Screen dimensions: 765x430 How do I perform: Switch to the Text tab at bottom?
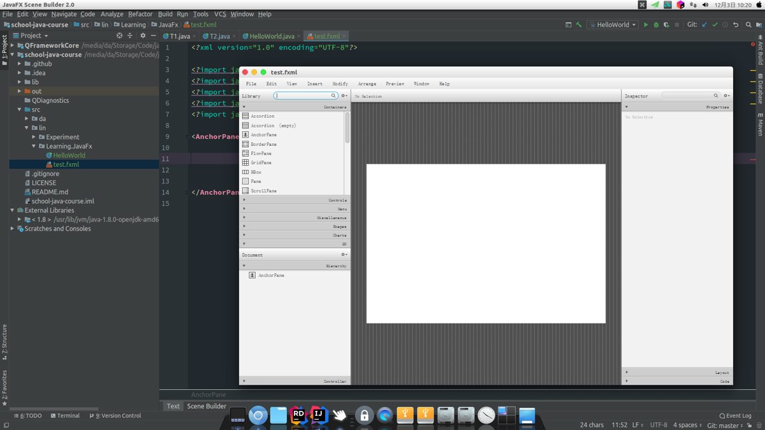[173, 406]
